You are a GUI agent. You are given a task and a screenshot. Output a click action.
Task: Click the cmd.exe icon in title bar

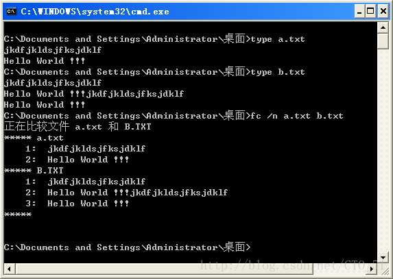coord(12,11)
